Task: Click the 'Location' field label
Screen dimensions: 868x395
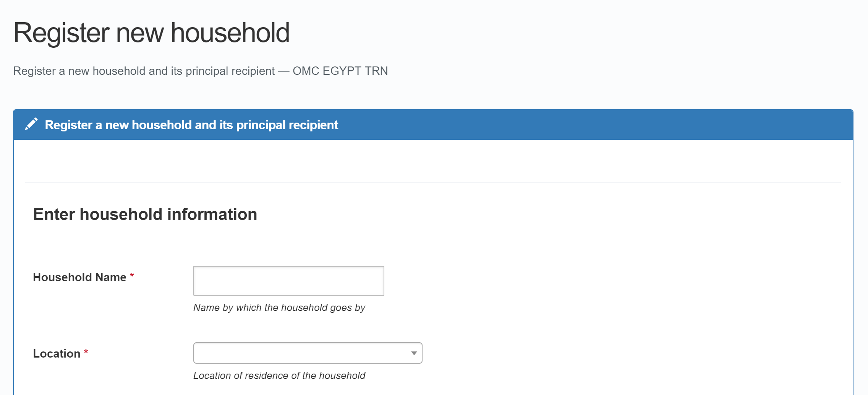Action: 57,354
